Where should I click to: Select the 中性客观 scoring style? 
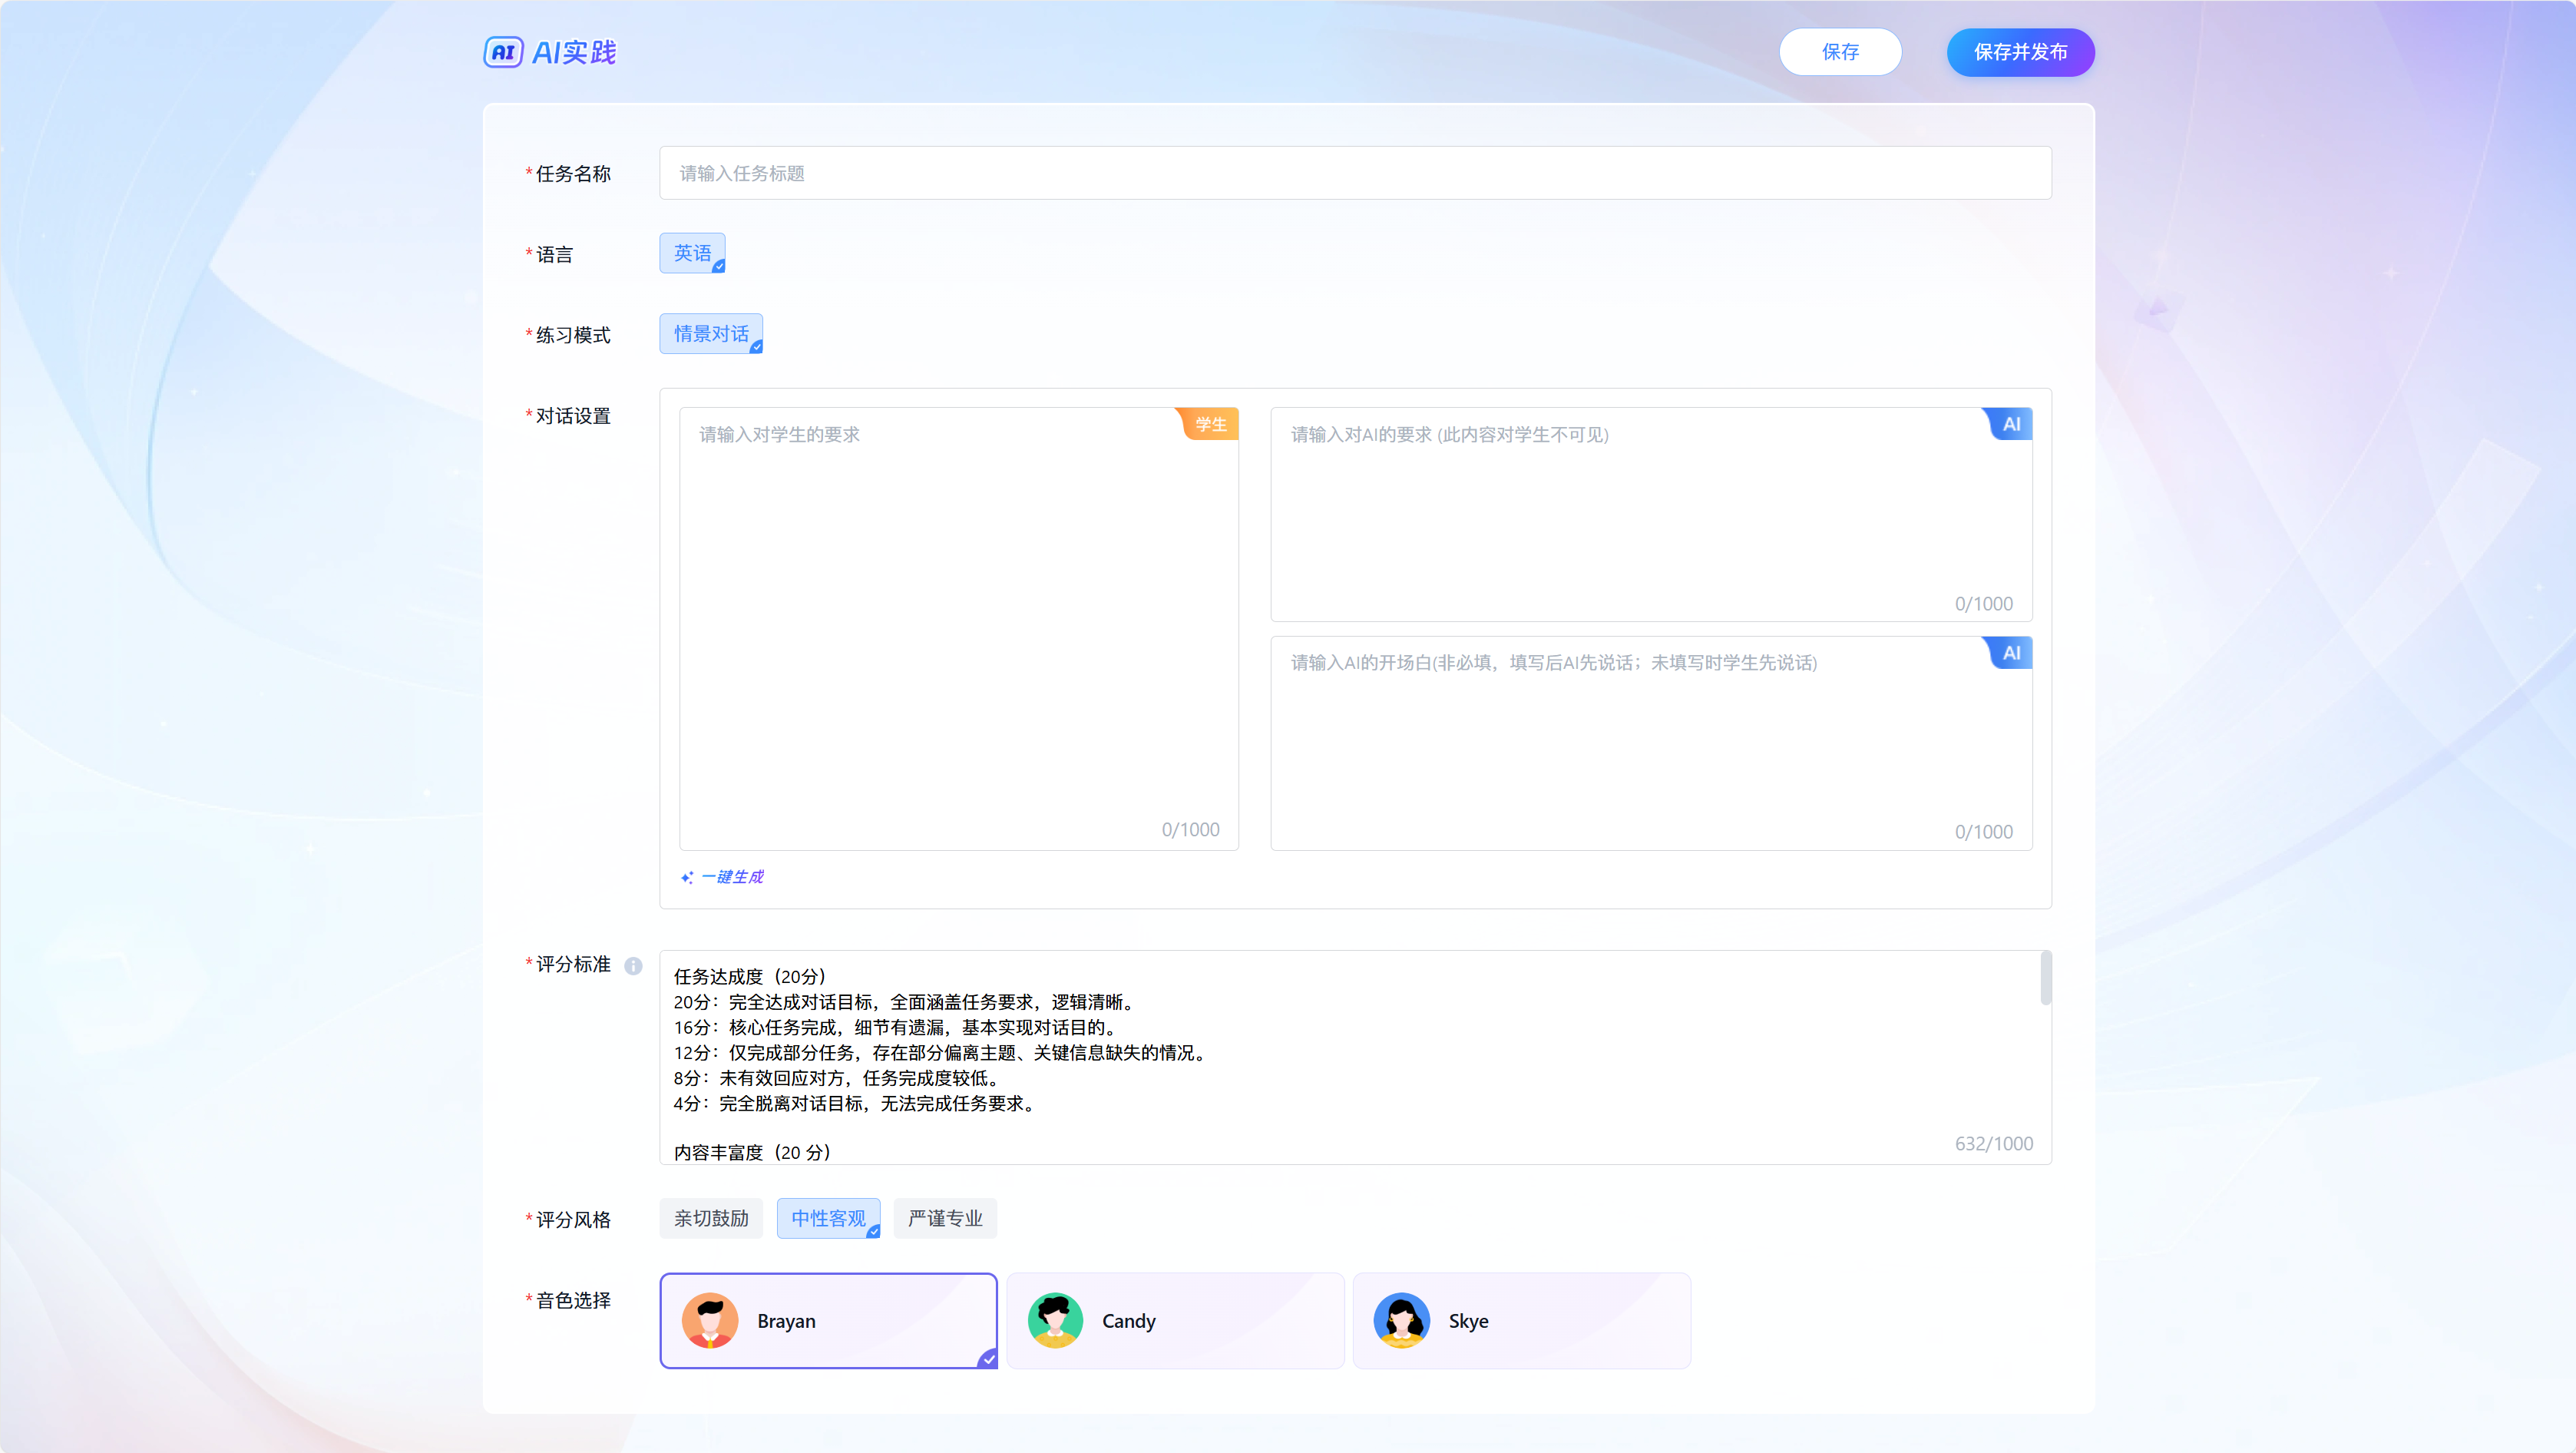(x=828, y=1218)
